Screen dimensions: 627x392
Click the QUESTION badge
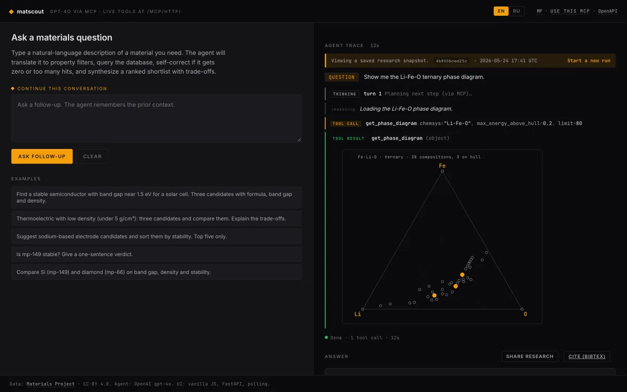click(342, 77)
